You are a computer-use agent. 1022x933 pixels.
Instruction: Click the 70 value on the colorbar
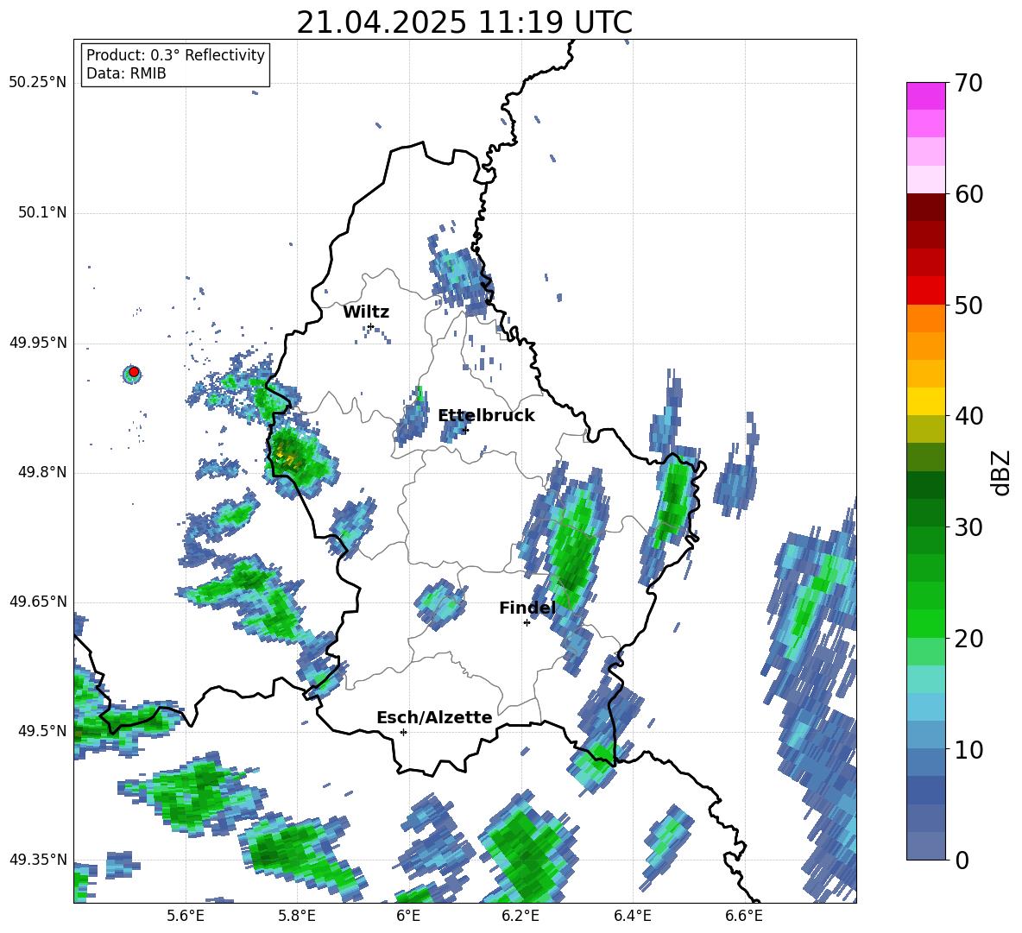pyautogui.click(x=968, y=83)
